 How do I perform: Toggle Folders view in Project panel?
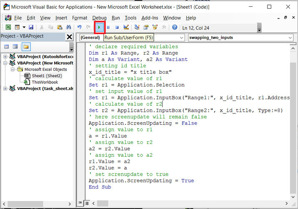point(26,46)
